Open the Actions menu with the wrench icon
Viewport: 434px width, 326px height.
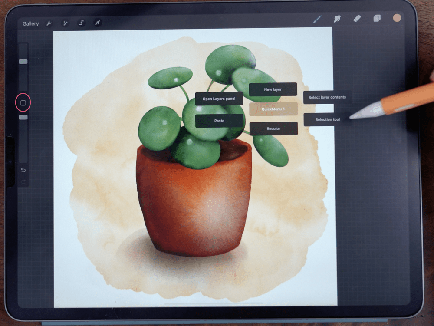click(49, 23)
